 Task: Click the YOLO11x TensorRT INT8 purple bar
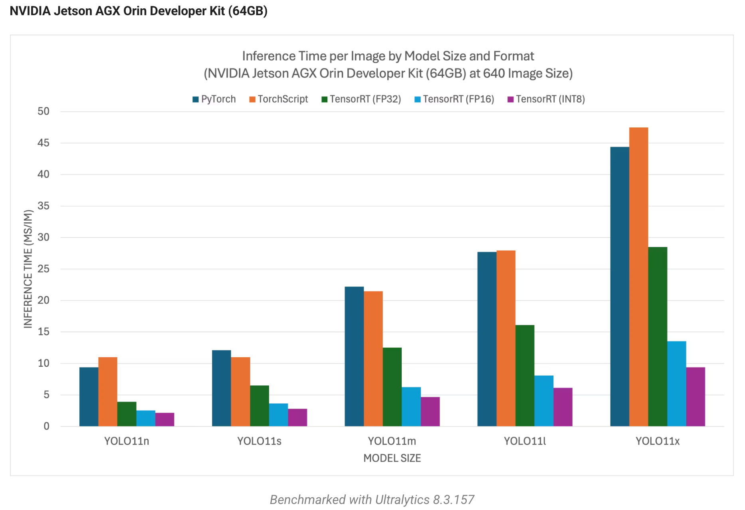point(696,397)
